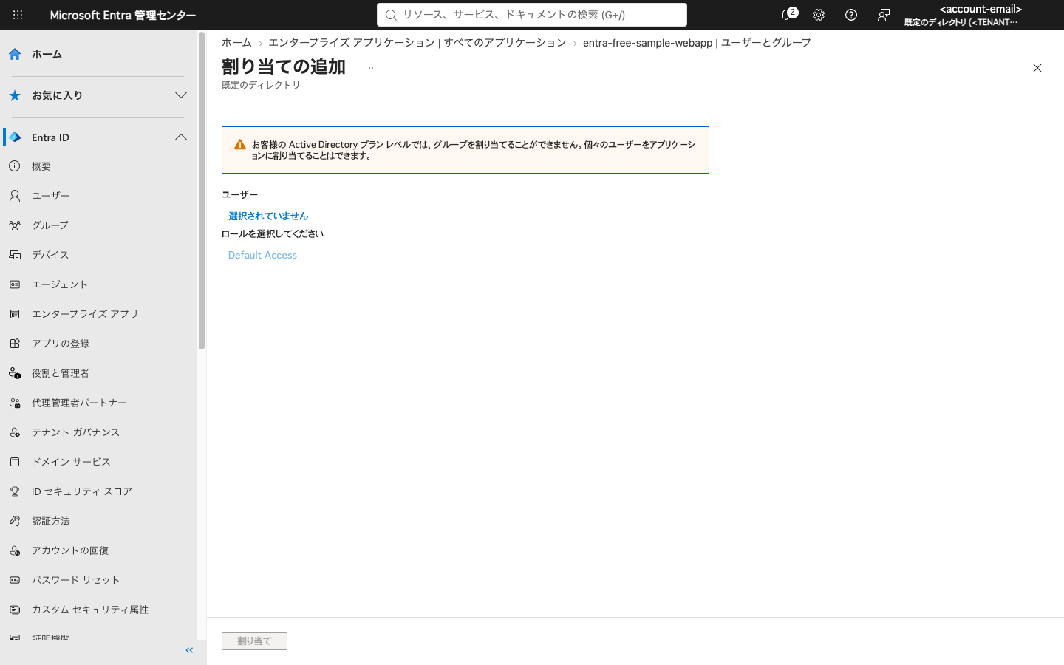Click the 概要 info icon
The width and height of the screenshot is (1064, 665).
(x=15, y=166)
